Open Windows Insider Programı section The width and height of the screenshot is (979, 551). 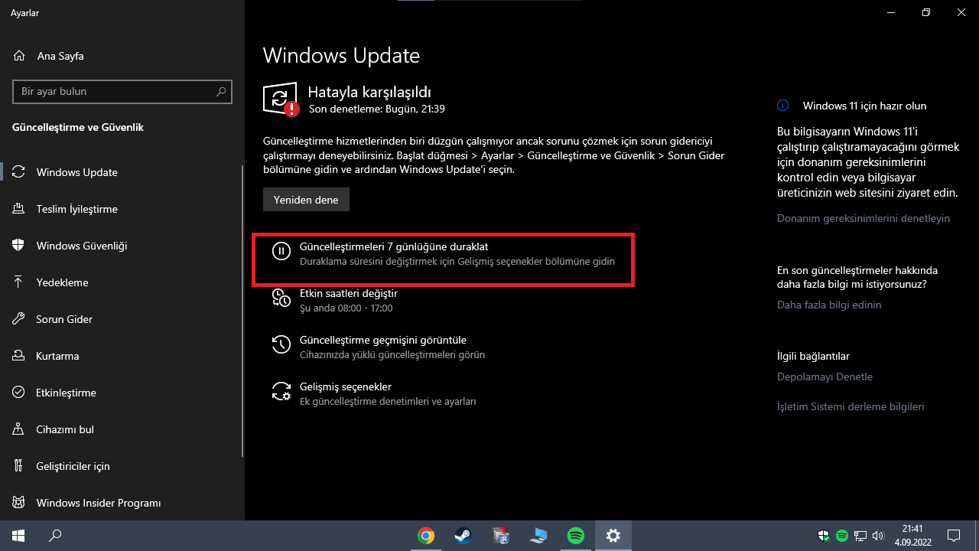point(122,503)
